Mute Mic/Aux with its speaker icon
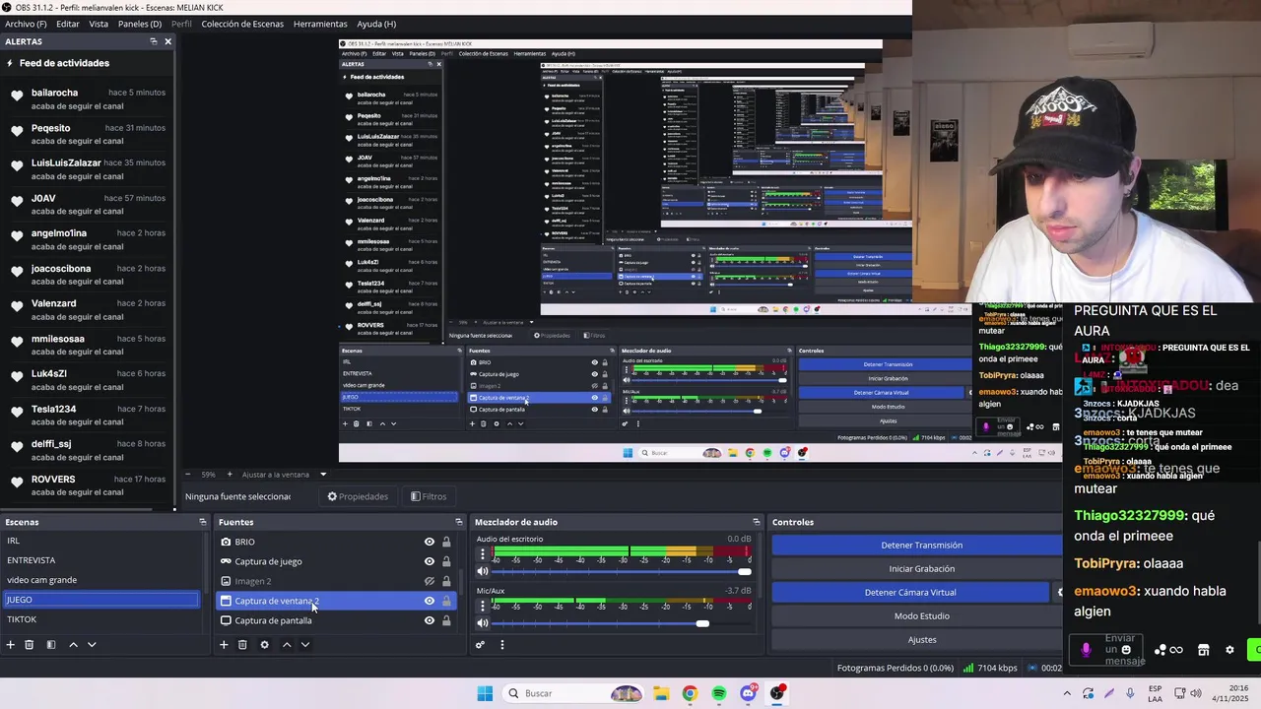Screen dimensions: 1261x709 pos(483,623)
